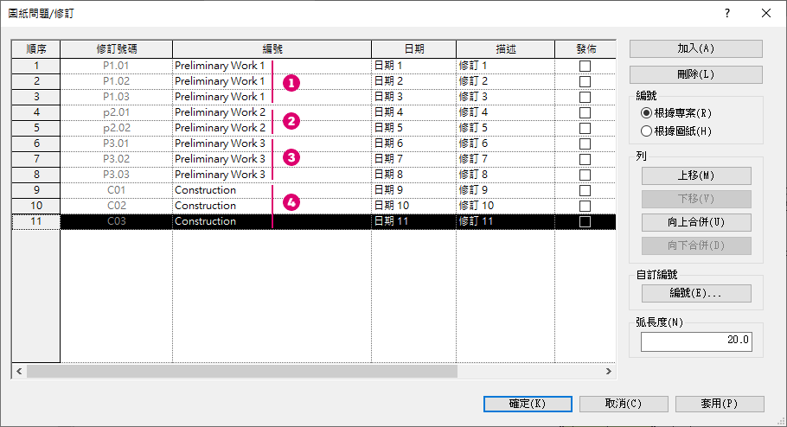Click Construction cell in row 10

(x=272, y=206)
